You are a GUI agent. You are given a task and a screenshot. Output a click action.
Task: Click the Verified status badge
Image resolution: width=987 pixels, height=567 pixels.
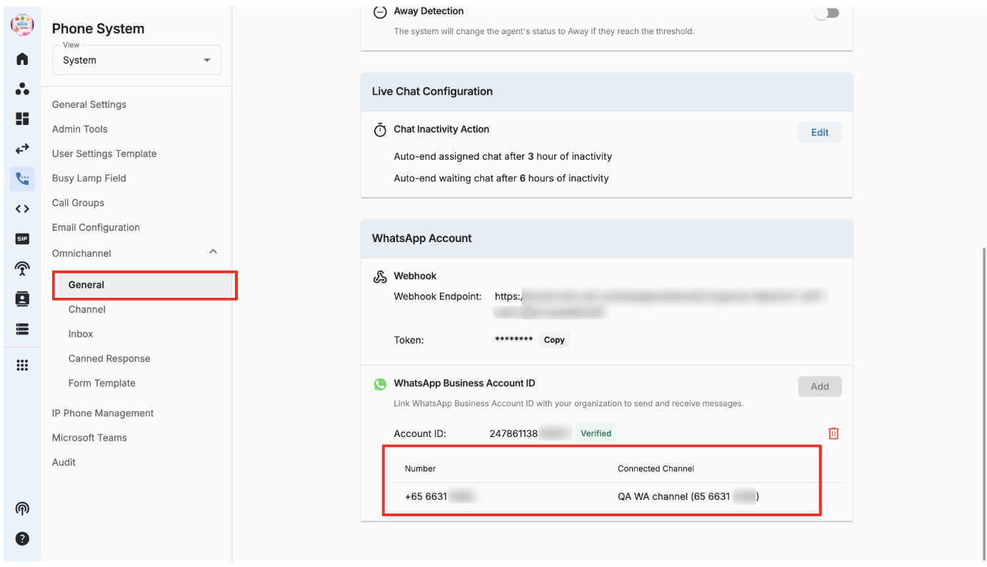click(x=596, y=433)
